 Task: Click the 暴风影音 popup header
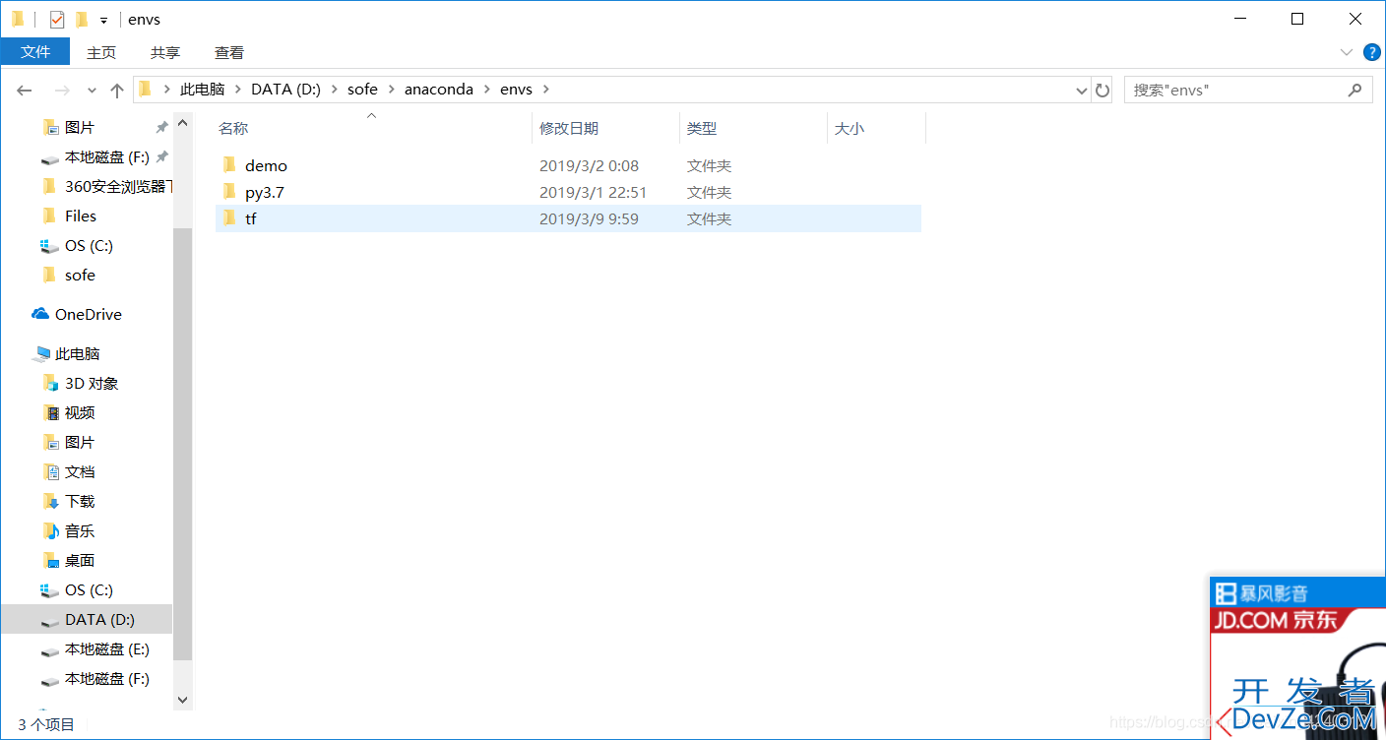[1297, 593]
